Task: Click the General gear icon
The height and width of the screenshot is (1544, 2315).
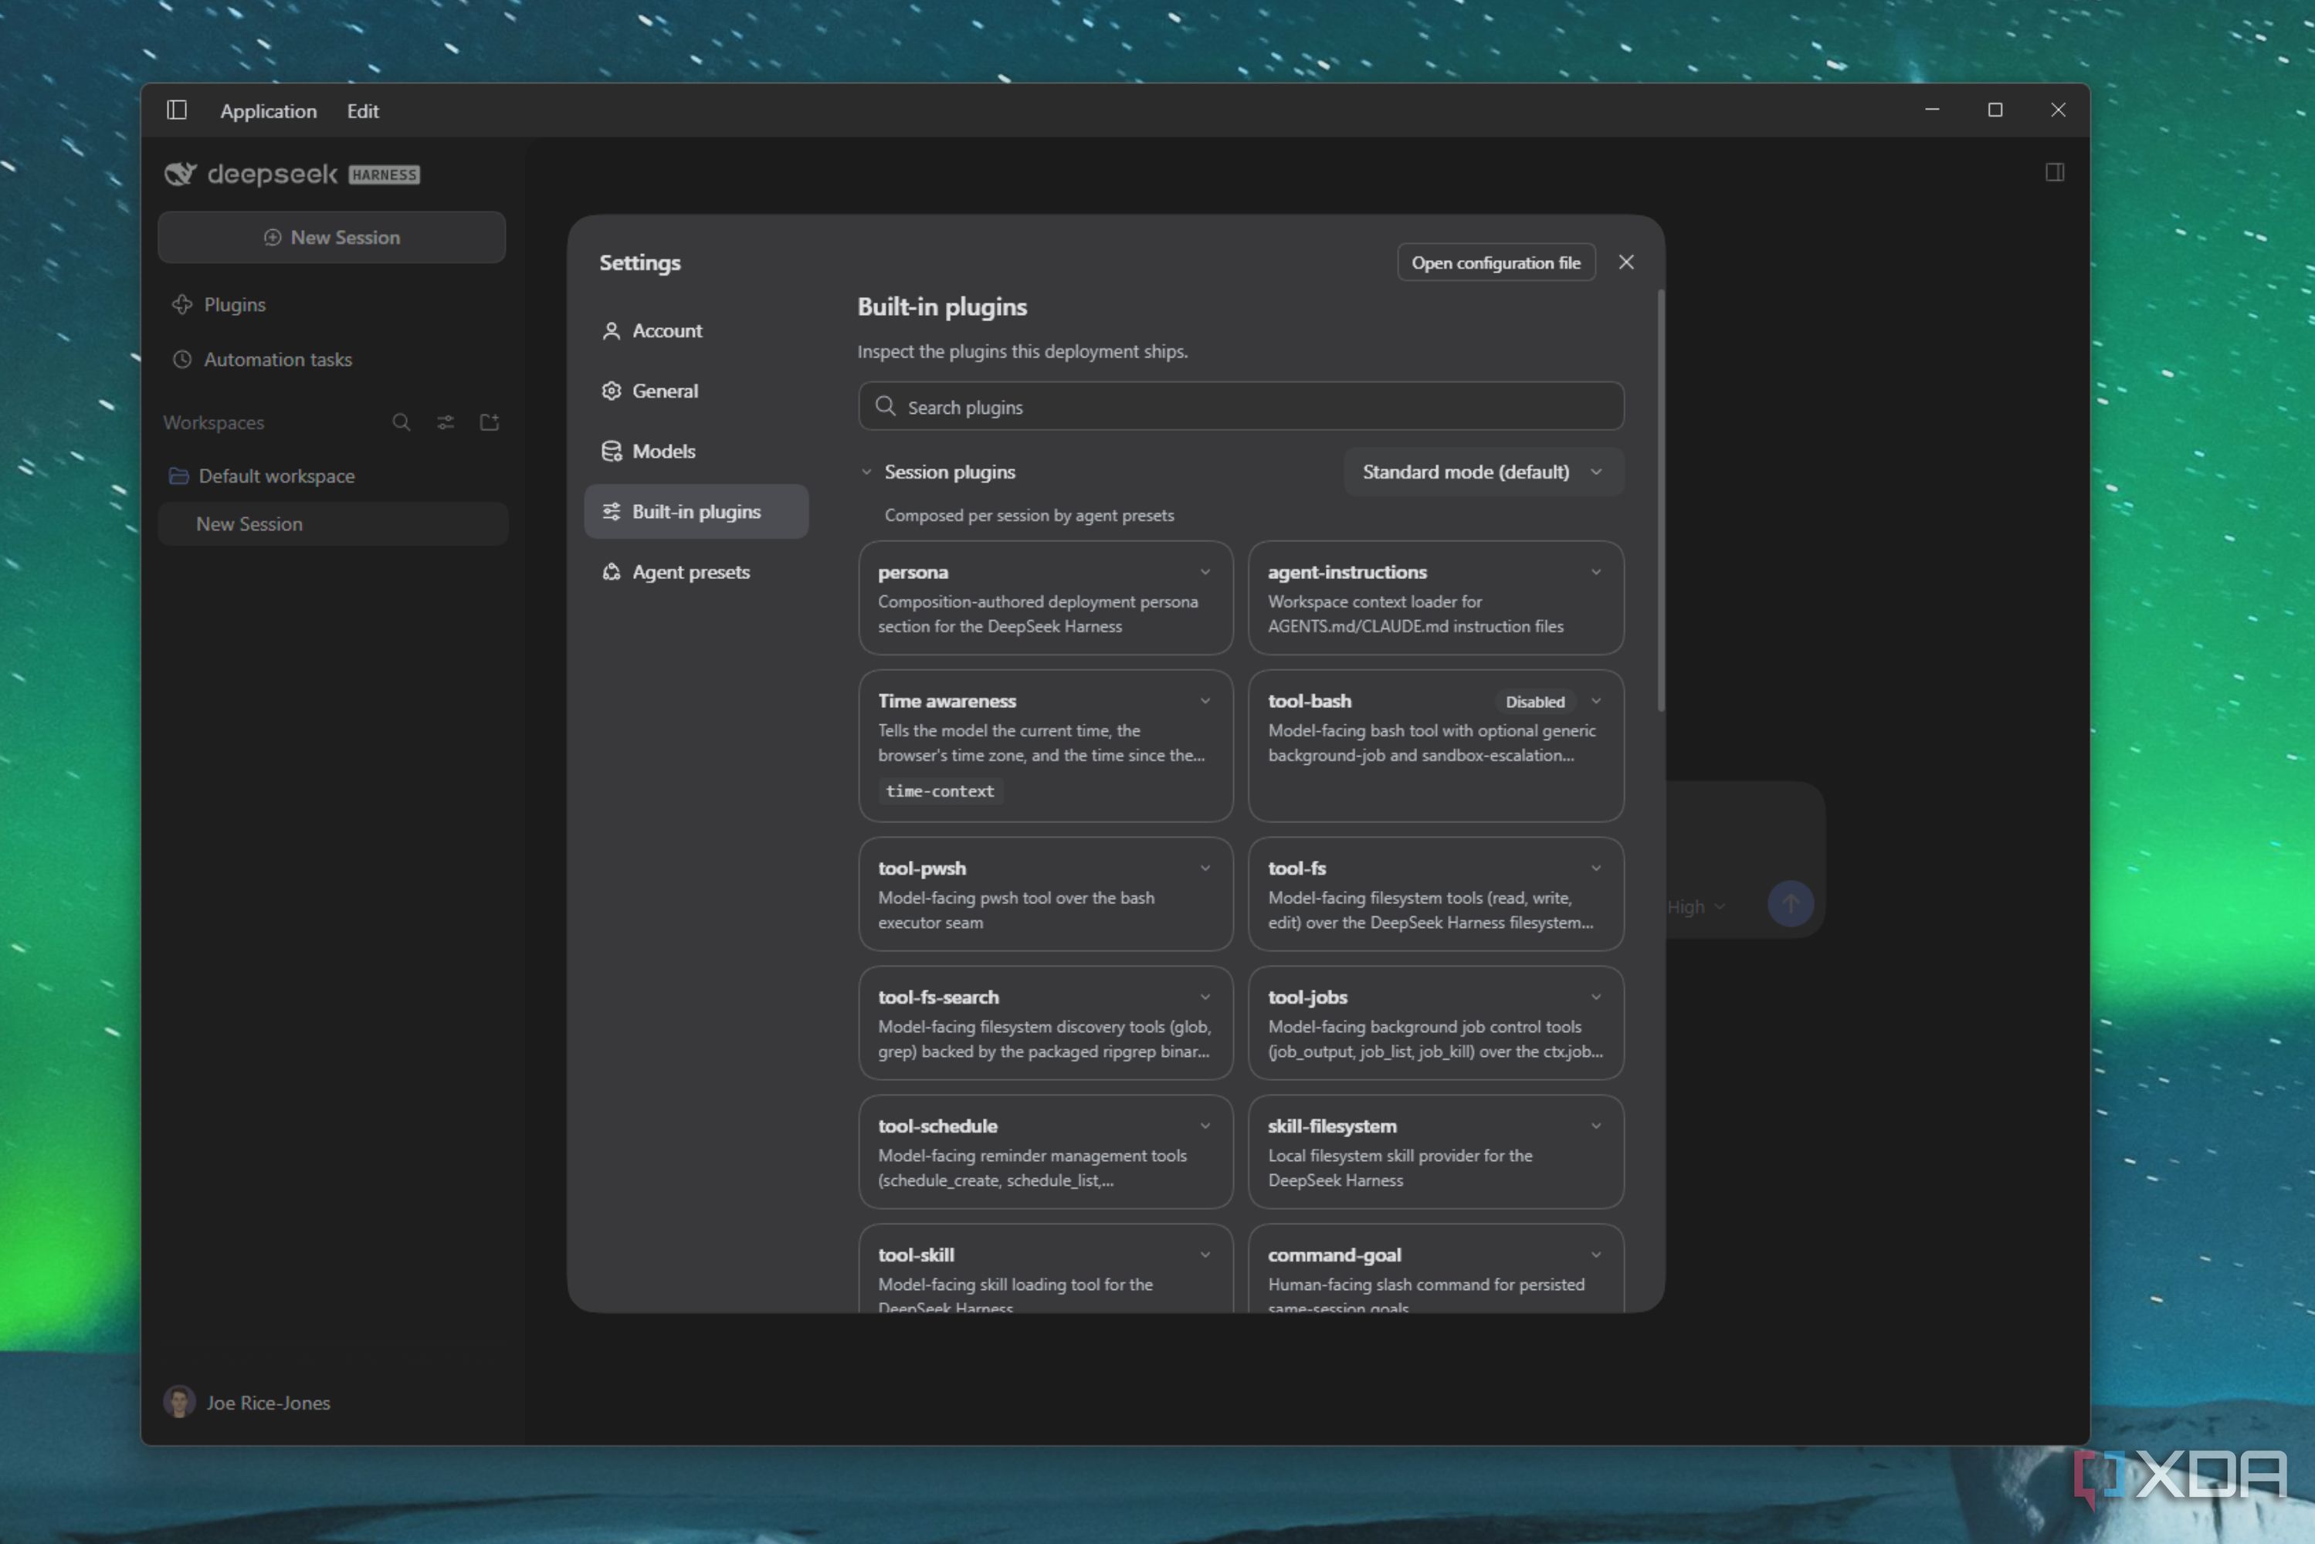Action: (612, 391)
